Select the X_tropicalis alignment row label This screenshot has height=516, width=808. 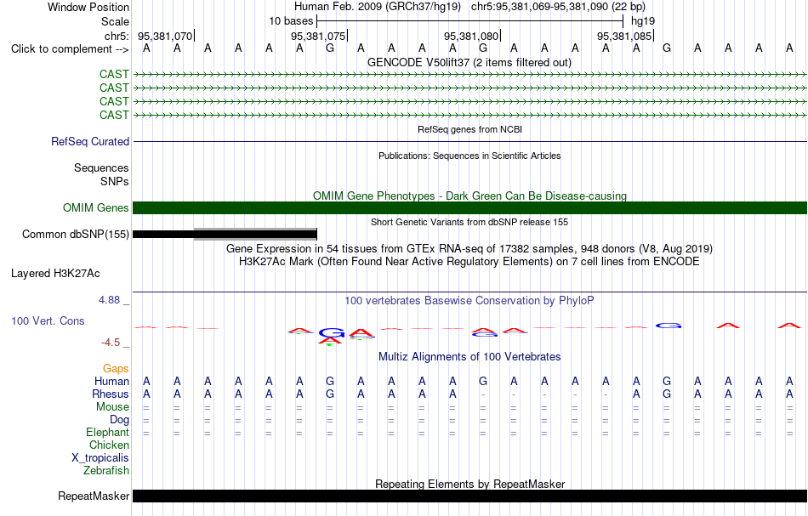(100, 458)
